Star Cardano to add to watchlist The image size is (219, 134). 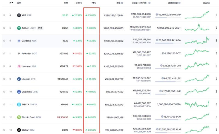point(4,41)
